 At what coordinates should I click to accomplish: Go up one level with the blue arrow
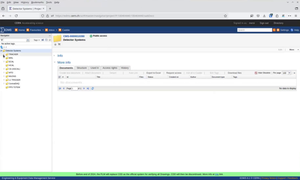pos(2,47)
